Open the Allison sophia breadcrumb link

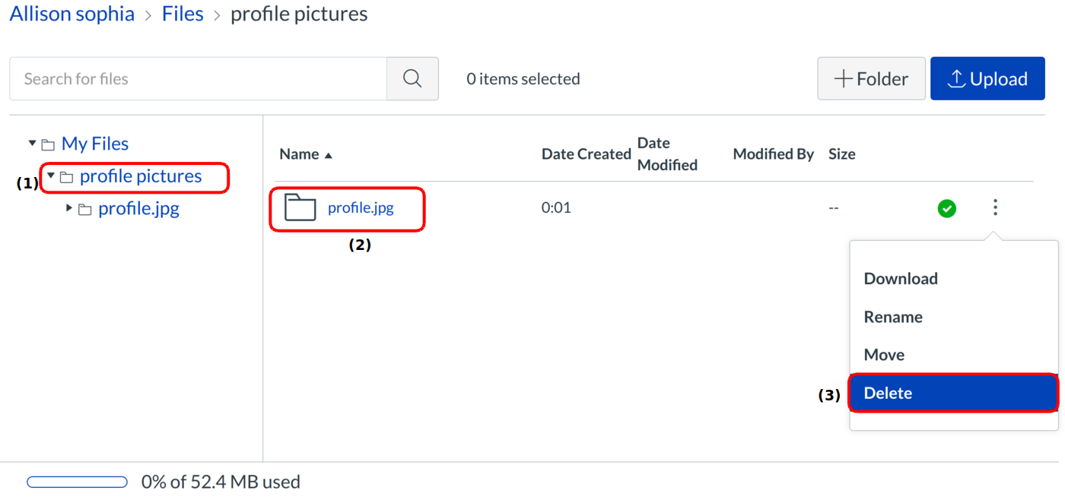point(72,14)
